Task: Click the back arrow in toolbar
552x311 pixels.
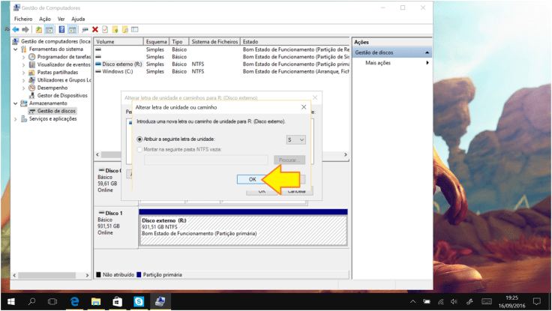Action: point(16,29)
